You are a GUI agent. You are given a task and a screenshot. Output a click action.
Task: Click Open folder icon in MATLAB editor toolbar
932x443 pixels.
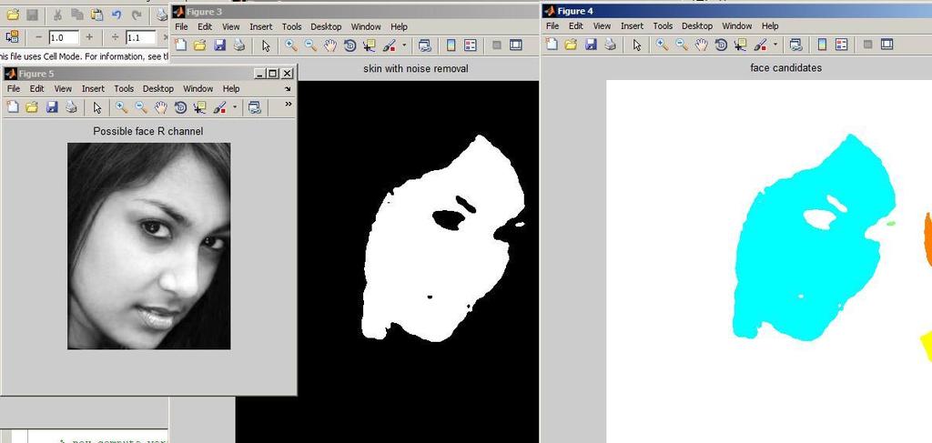pos(13,15)
